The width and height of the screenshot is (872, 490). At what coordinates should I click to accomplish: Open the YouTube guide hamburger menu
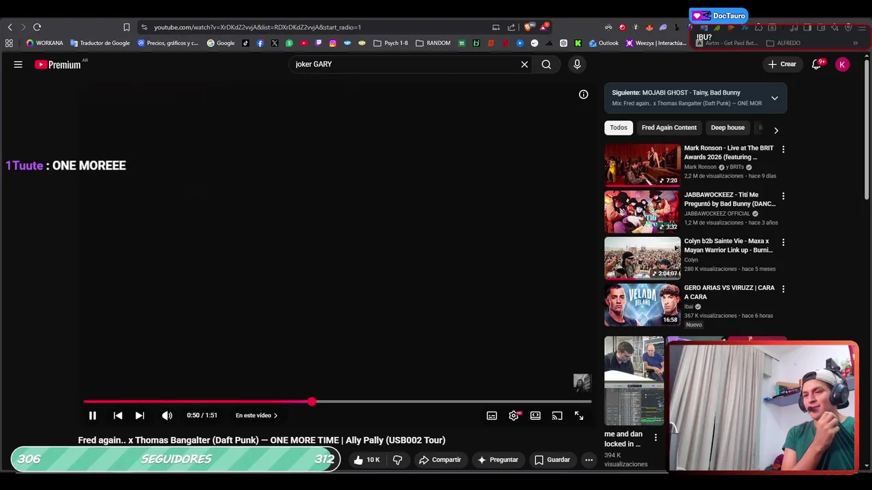pos(18,65)
